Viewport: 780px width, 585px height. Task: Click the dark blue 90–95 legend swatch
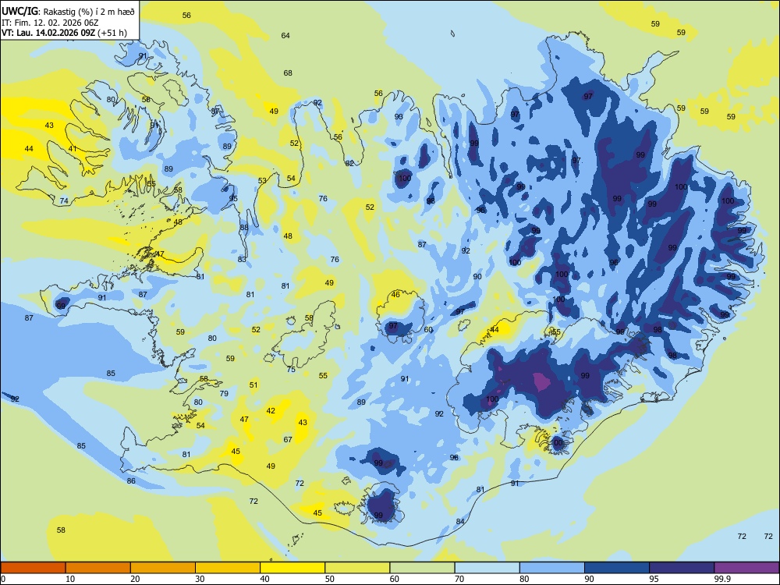[617, 568]
